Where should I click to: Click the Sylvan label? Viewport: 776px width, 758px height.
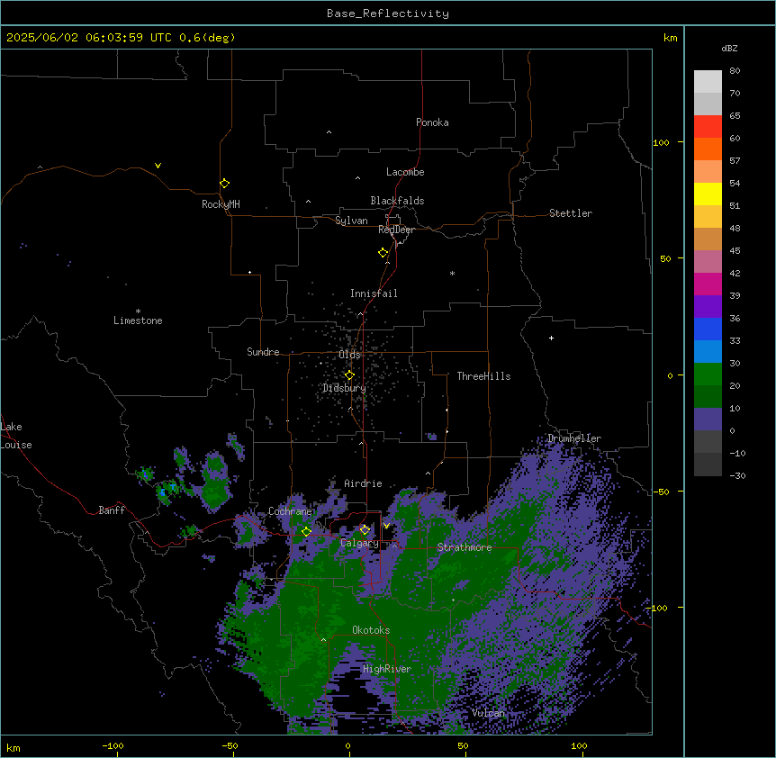(351, 221)
